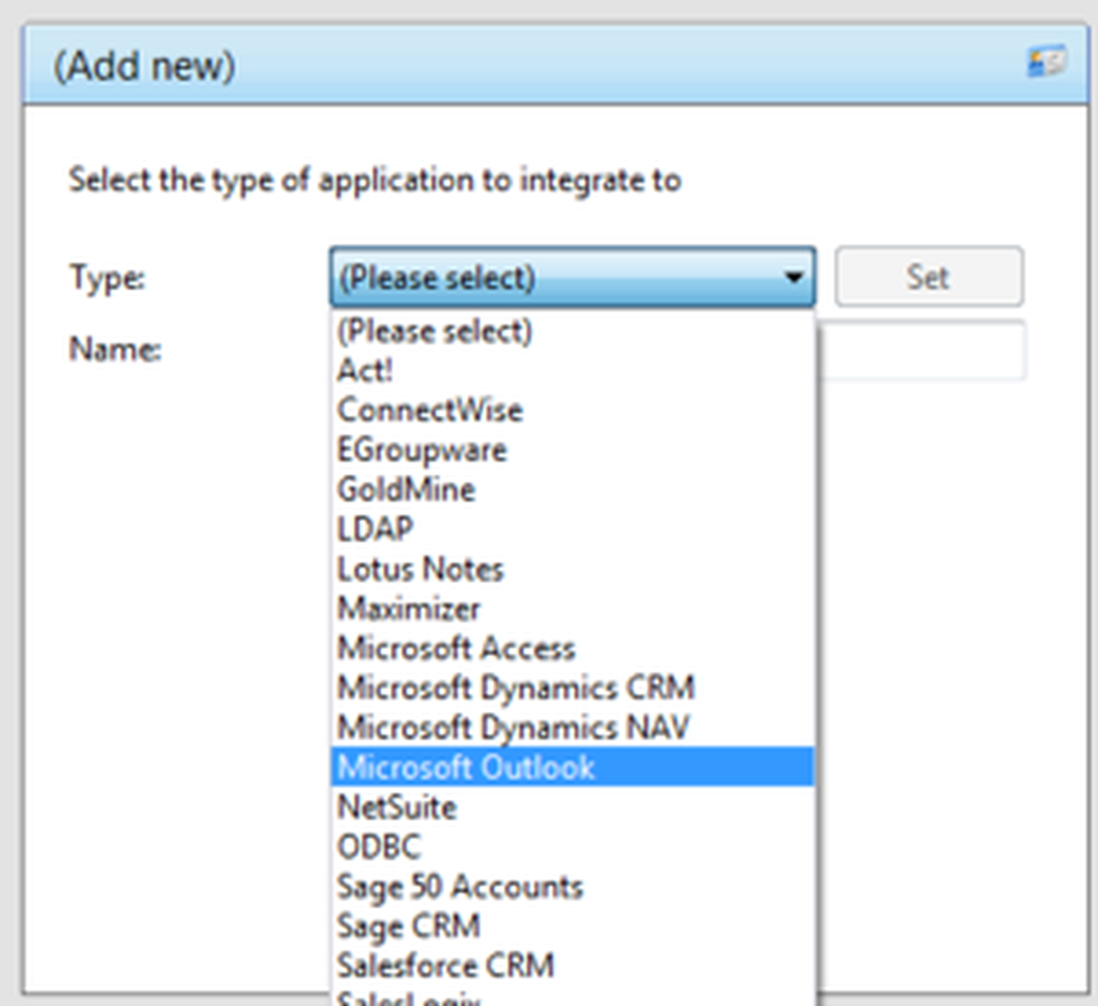
Task: Click the icon in the title bar corner
Action: click(x=1047, y=61)
